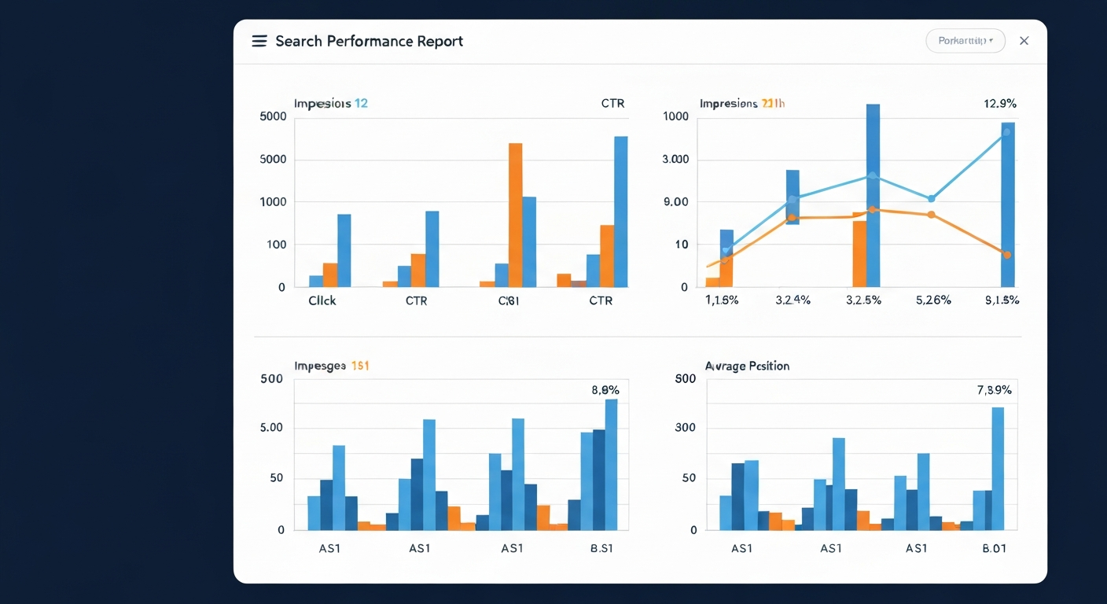Click the 5,26% orange line data point
This screenshot has height=604, width=1107.
932,214
